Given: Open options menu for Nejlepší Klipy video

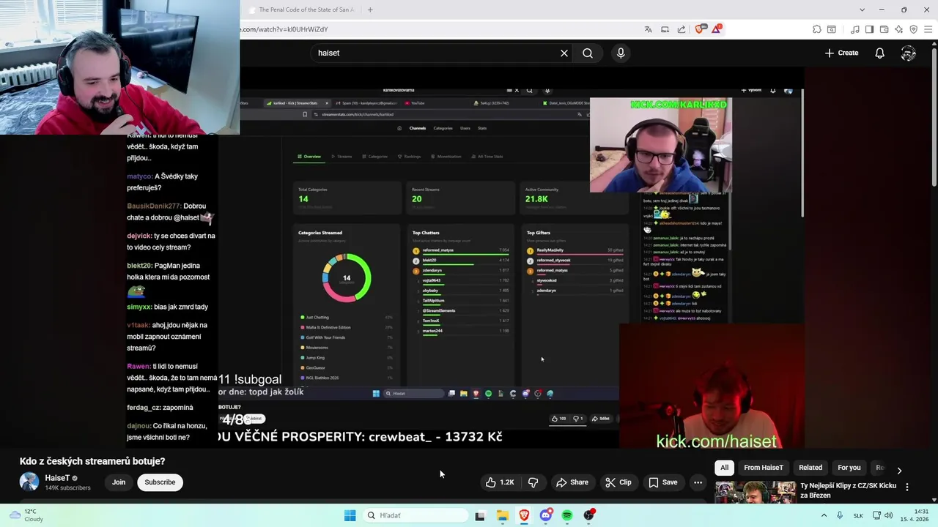Looking at the screenshot, I should (x=906, y=487).
